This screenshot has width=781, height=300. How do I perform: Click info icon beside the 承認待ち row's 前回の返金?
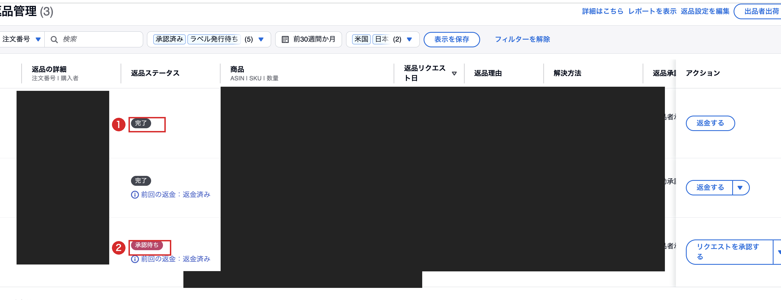point(135,259)
